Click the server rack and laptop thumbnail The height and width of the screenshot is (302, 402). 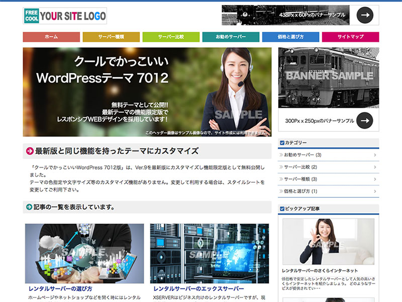[x=210, y=254]
